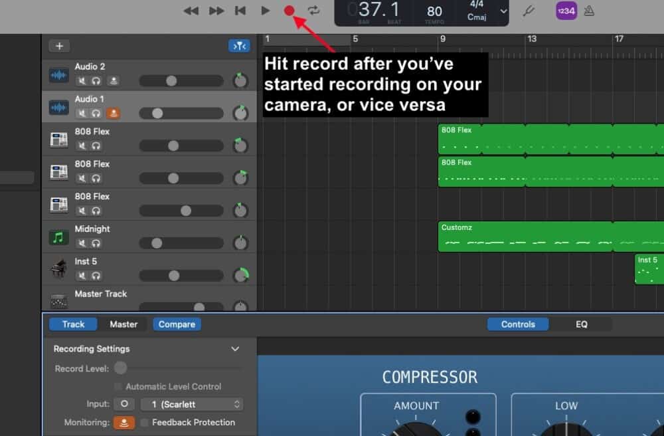This screenshot has height=436, width=664.
Task: Mute the Inst 5 track
Action: tap(82, 276)
